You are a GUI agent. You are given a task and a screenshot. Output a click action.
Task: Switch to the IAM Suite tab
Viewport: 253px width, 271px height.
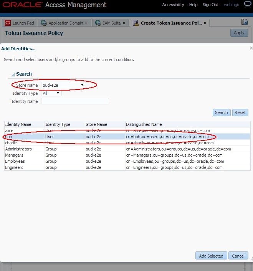pyautogui.click(x=111, y=23)
